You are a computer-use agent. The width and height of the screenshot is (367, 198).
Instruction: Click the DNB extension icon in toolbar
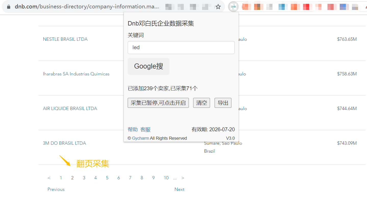[x=233, y=7]
